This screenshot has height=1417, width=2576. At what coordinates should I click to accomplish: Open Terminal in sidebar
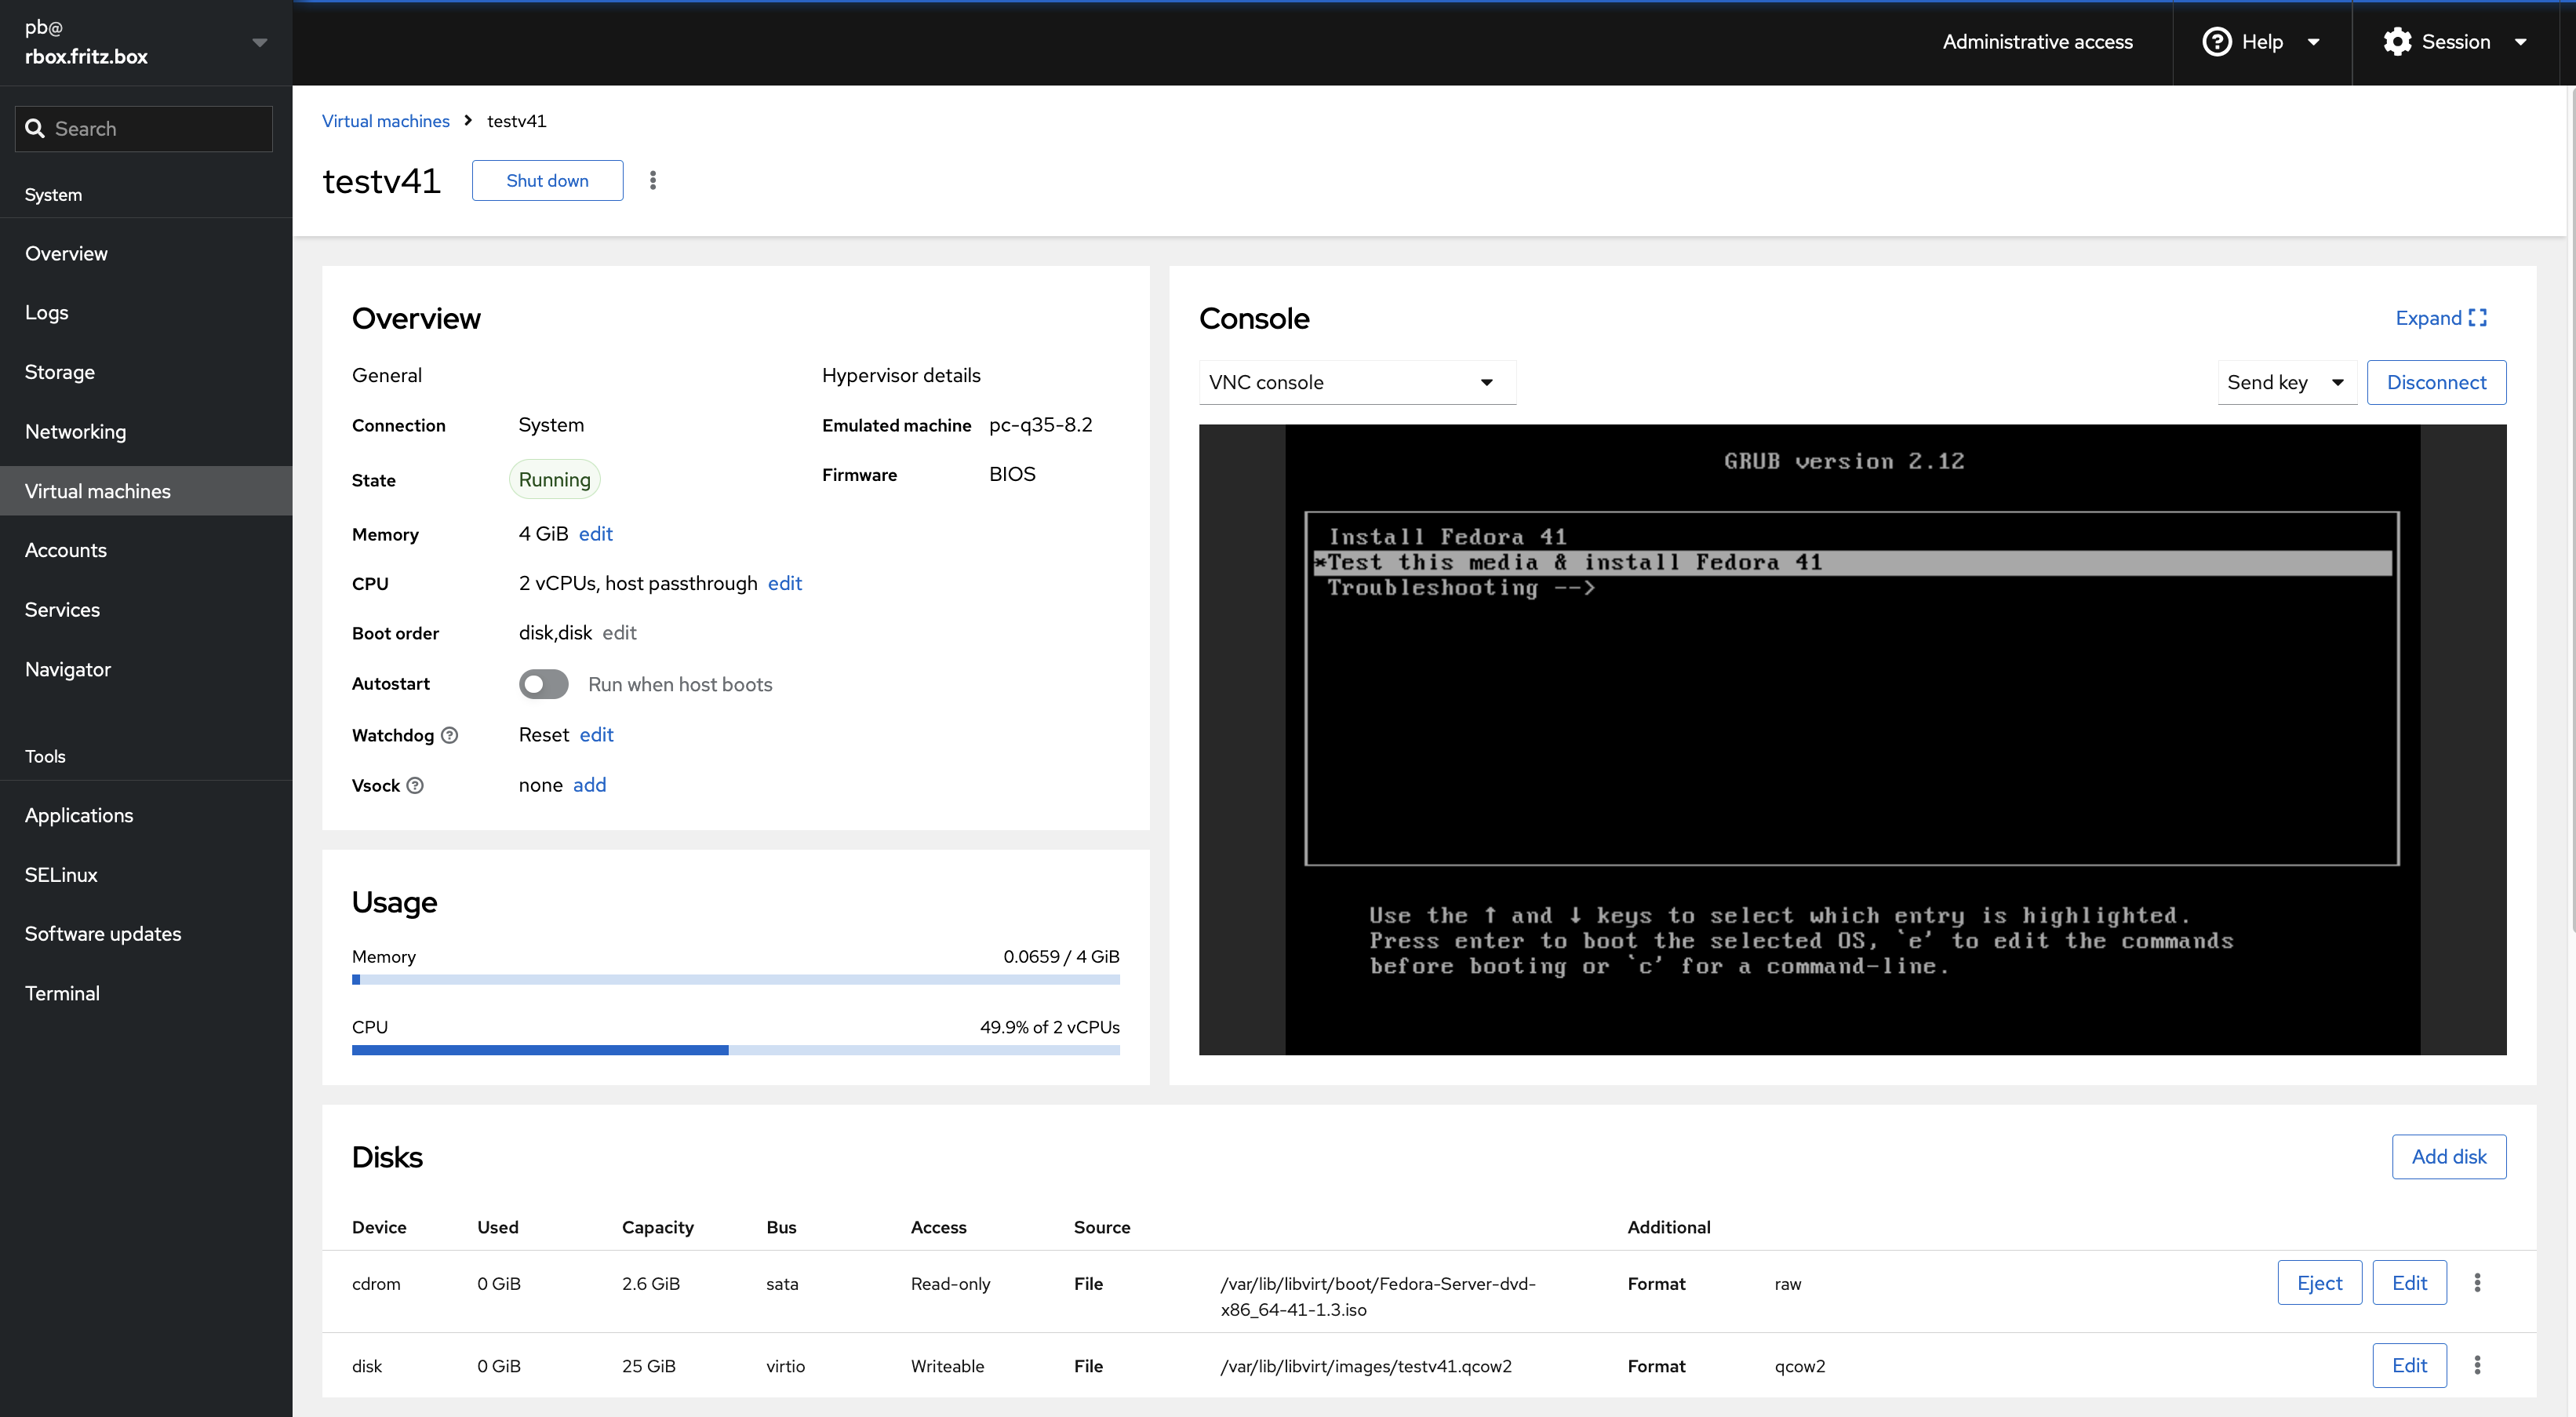(146, 993)
